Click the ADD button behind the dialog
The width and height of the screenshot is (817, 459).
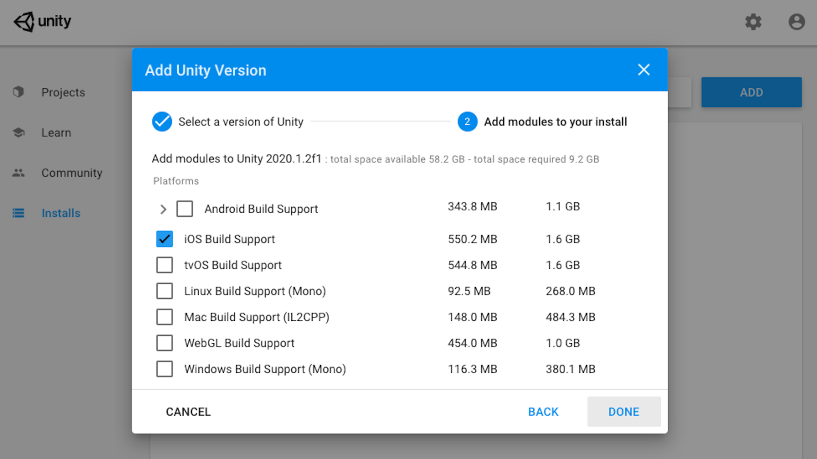coord(751,92)
